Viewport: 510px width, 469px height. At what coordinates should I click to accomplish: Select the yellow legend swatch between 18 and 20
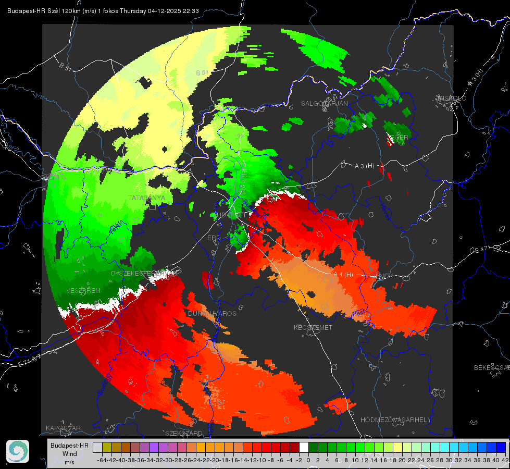[x=398, y=447]
